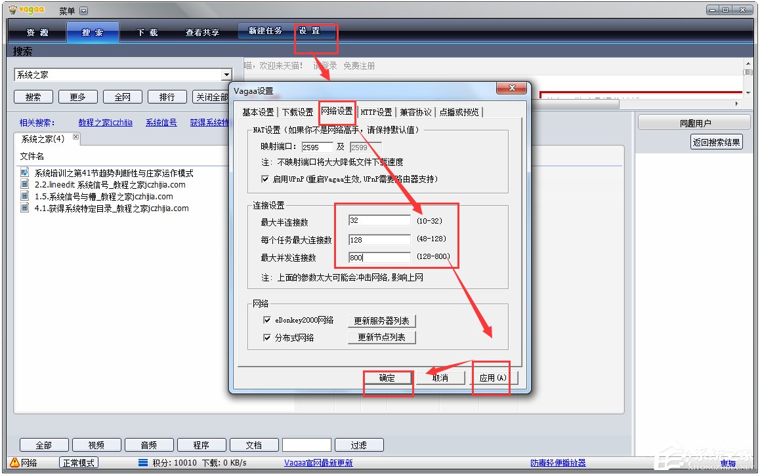Open the 资源 main tab
This screenshot has height=476, width=760.
click(x=37, y=32)
